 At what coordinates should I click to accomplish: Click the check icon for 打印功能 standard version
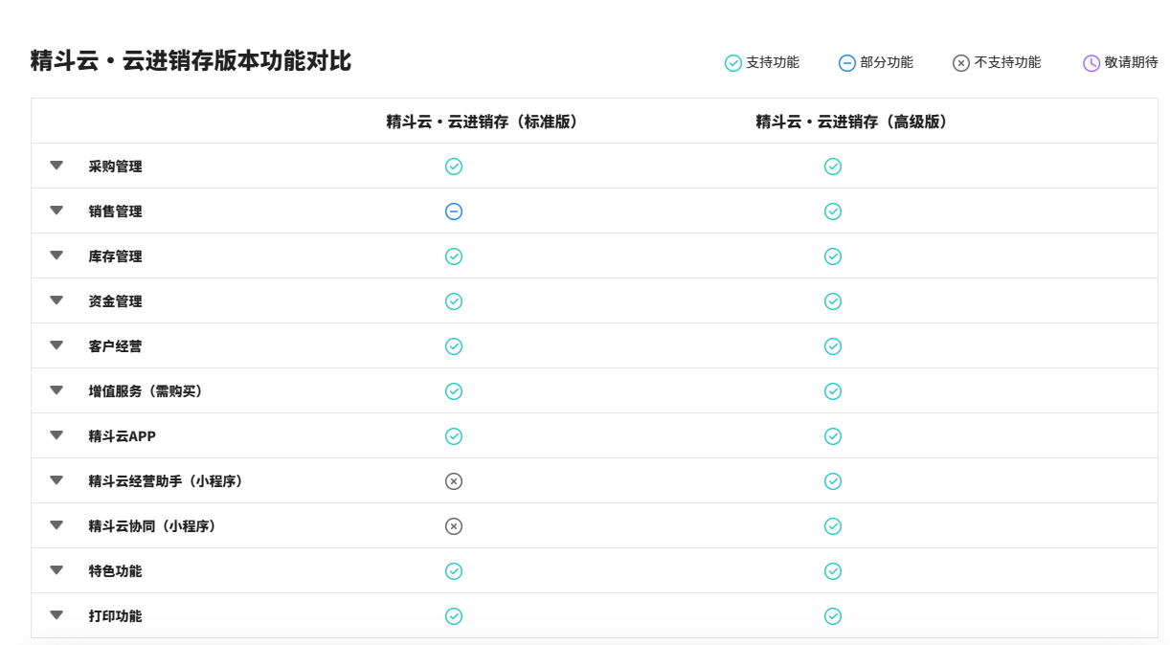pos(454,615)
